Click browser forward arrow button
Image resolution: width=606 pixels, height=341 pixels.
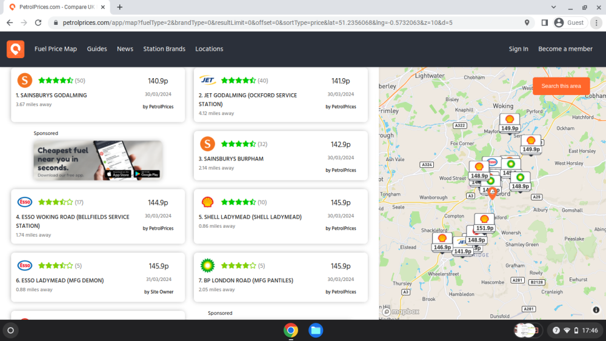(24, 23)
